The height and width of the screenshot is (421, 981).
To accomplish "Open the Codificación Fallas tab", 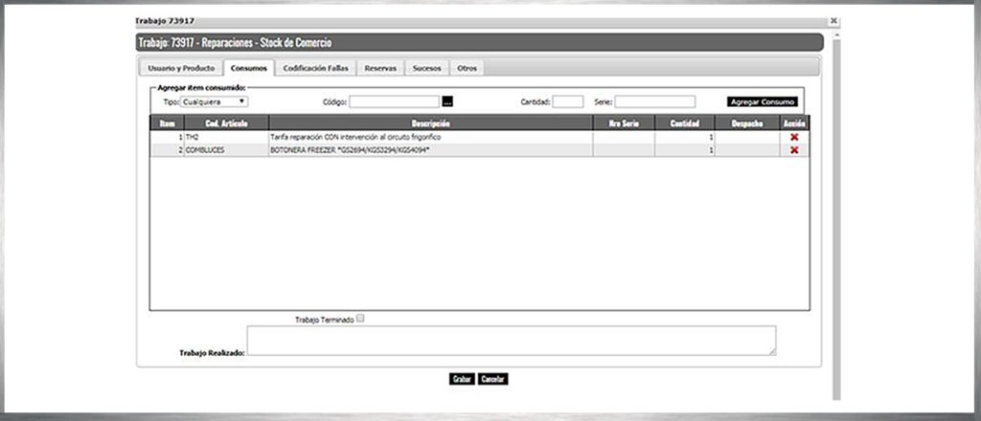I will click(316, 69).
